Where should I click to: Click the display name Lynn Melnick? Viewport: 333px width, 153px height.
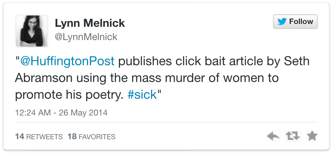90,23
